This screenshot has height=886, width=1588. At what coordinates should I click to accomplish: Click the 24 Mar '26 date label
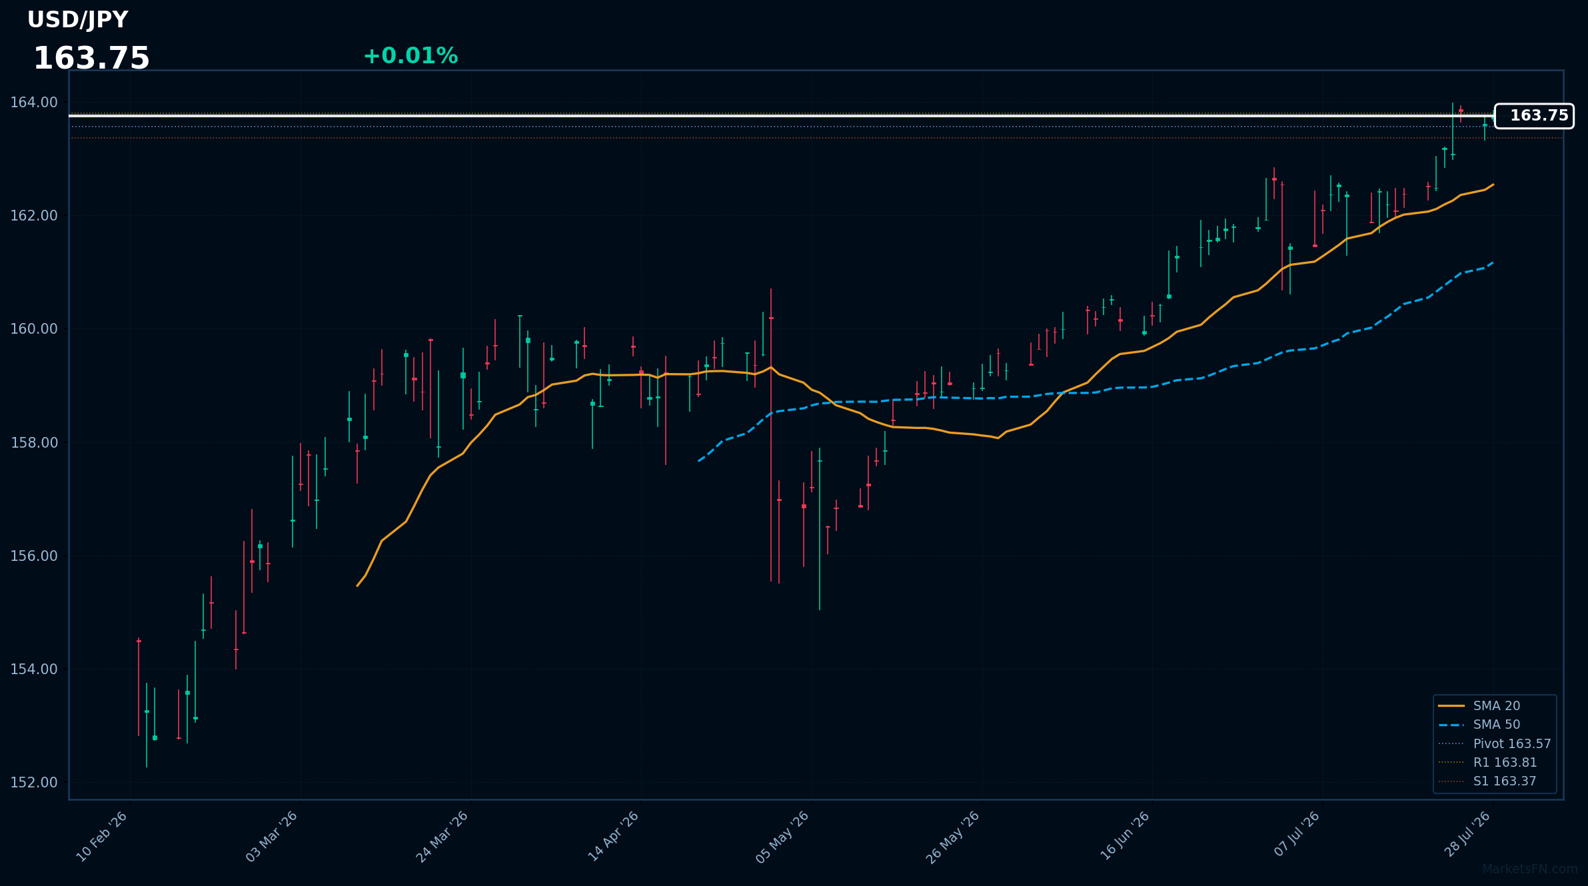[442, 837]
